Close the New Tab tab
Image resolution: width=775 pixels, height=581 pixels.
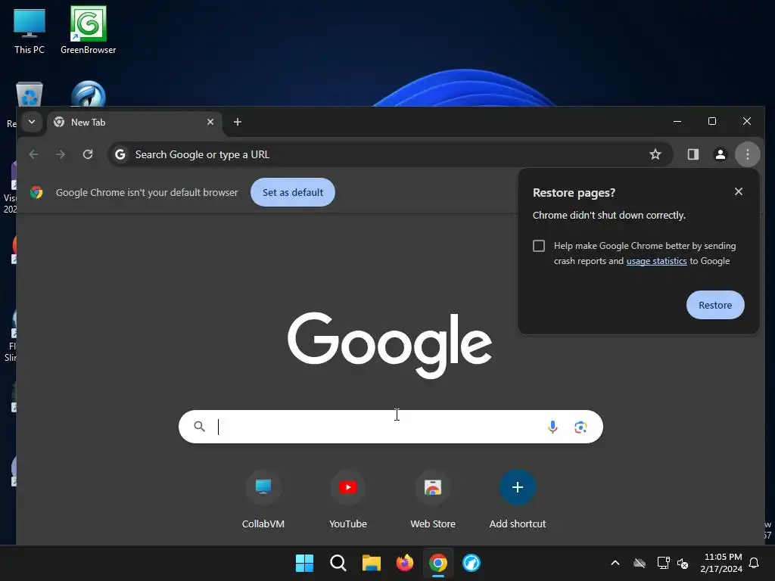(210, 122)
